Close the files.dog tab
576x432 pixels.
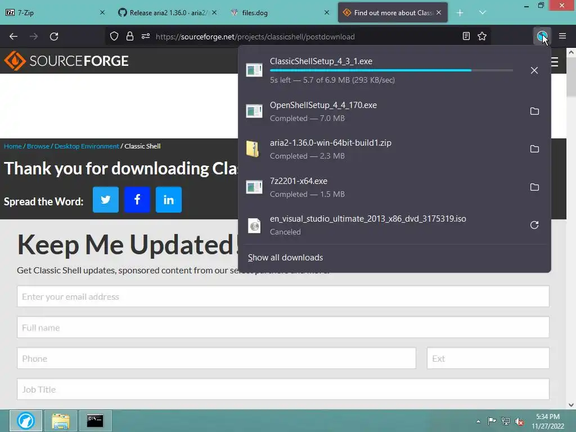point(327,12)
